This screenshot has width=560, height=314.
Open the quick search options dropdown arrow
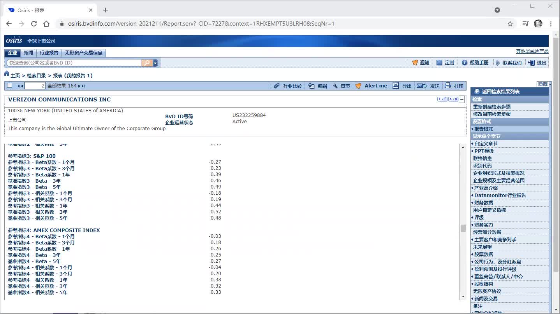tap(155, 63)
